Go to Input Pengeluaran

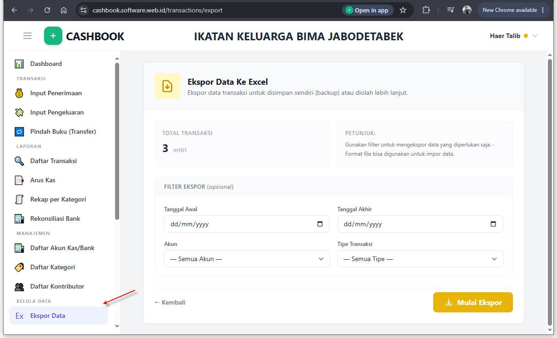[59, 112]
